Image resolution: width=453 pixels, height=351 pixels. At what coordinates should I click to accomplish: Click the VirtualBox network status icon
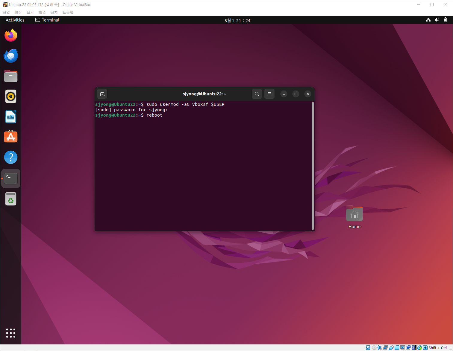pos(385,348)
